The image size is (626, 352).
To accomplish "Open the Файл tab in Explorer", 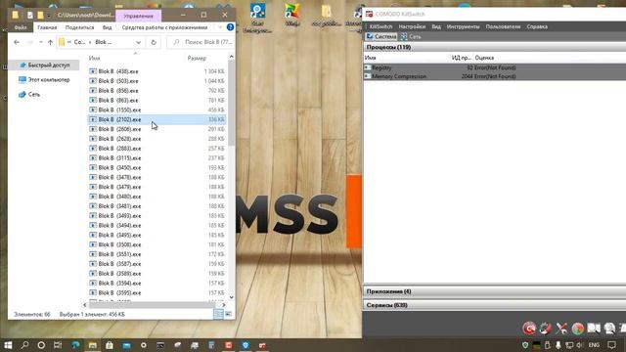I will (21, 27).
